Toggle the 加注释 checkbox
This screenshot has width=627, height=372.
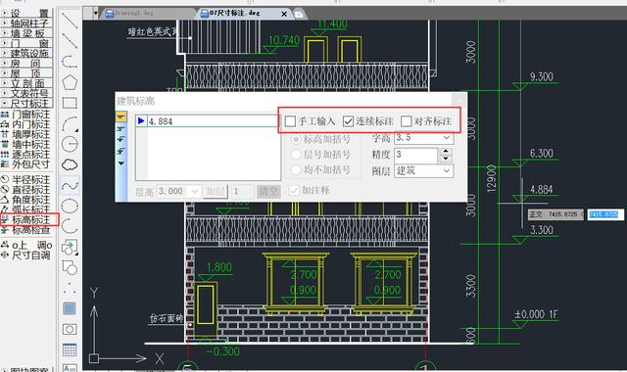click(x=294, y=191)
